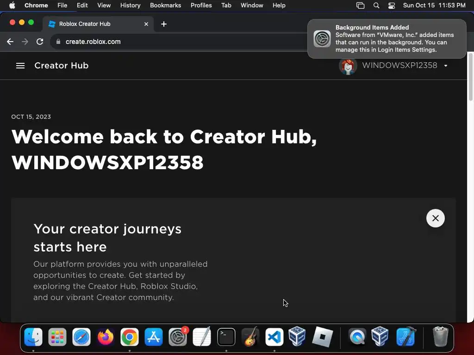Open the App Store from the Dock

point(154,337)
